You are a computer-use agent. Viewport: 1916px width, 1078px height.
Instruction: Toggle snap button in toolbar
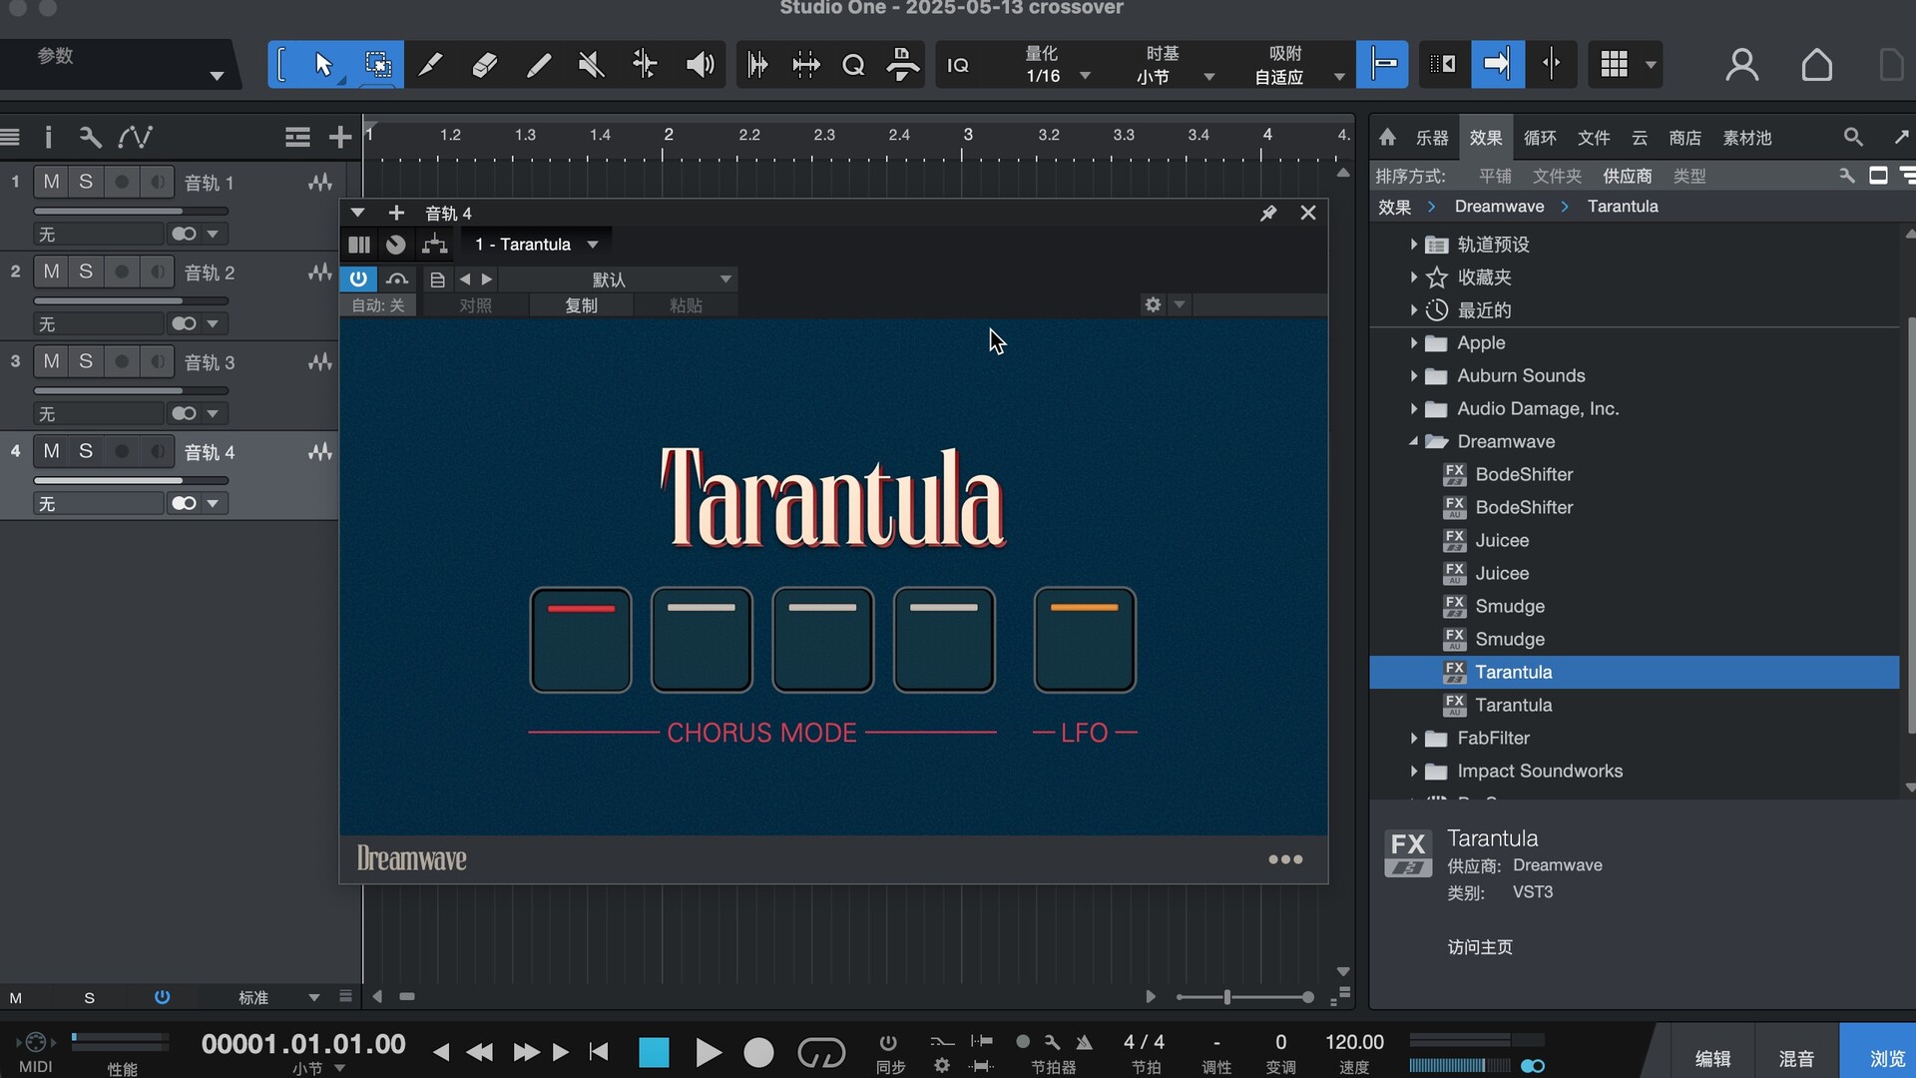pos(1382,65)
